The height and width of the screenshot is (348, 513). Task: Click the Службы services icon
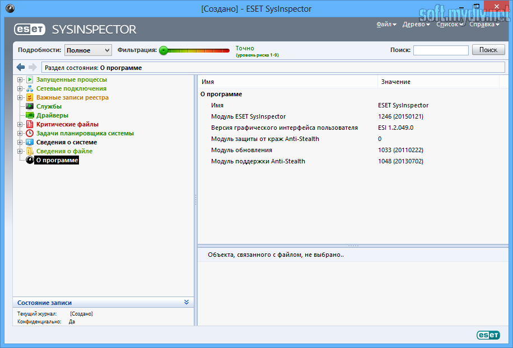click(x=30, y=106)
